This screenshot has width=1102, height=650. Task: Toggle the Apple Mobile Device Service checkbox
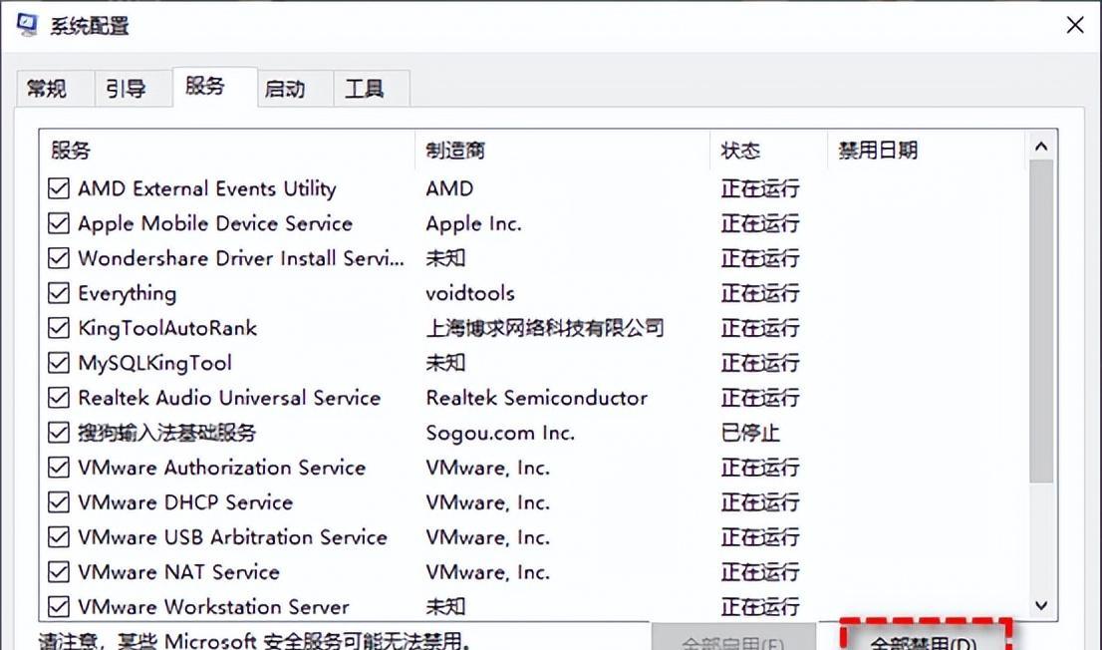[59, 223]
